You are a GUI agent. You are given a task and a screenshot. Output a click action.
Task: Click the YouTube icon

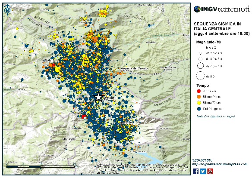pyautogui.click(x=210, y=171)
